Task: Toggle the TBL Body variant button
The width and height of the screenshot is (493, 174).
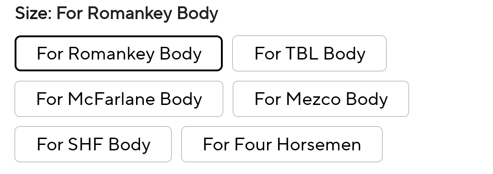Action: (309, 54)
